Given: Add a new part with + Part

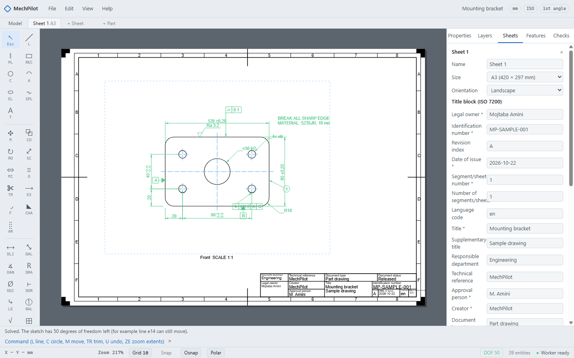Looking at the screenshot, I should [109, 23].
